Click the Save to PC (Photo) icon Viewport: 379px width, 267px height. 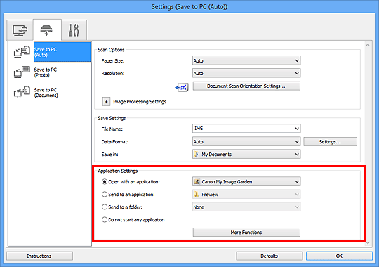click(22, 72)
